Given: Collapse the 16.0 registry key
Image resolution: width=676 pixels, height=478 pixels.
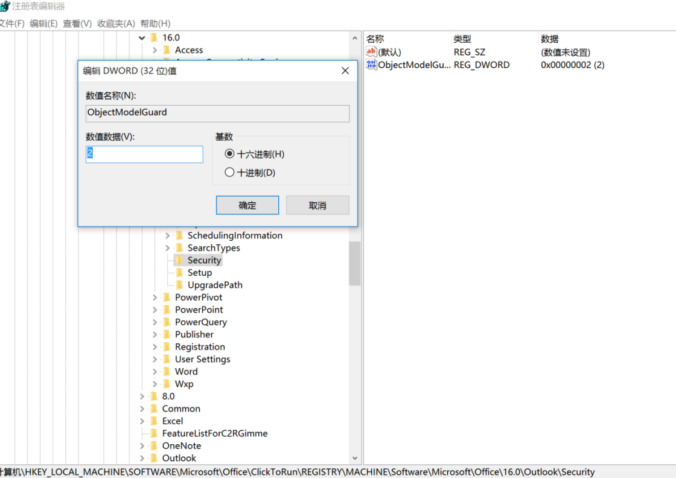Looking at the screenshot, I should 142,37.
